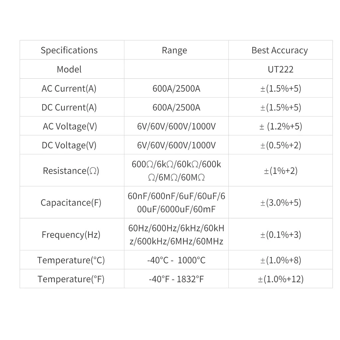The image size is (340, 340).
Task: Click the "Temperature(°F)" row label
Action: 71,279
